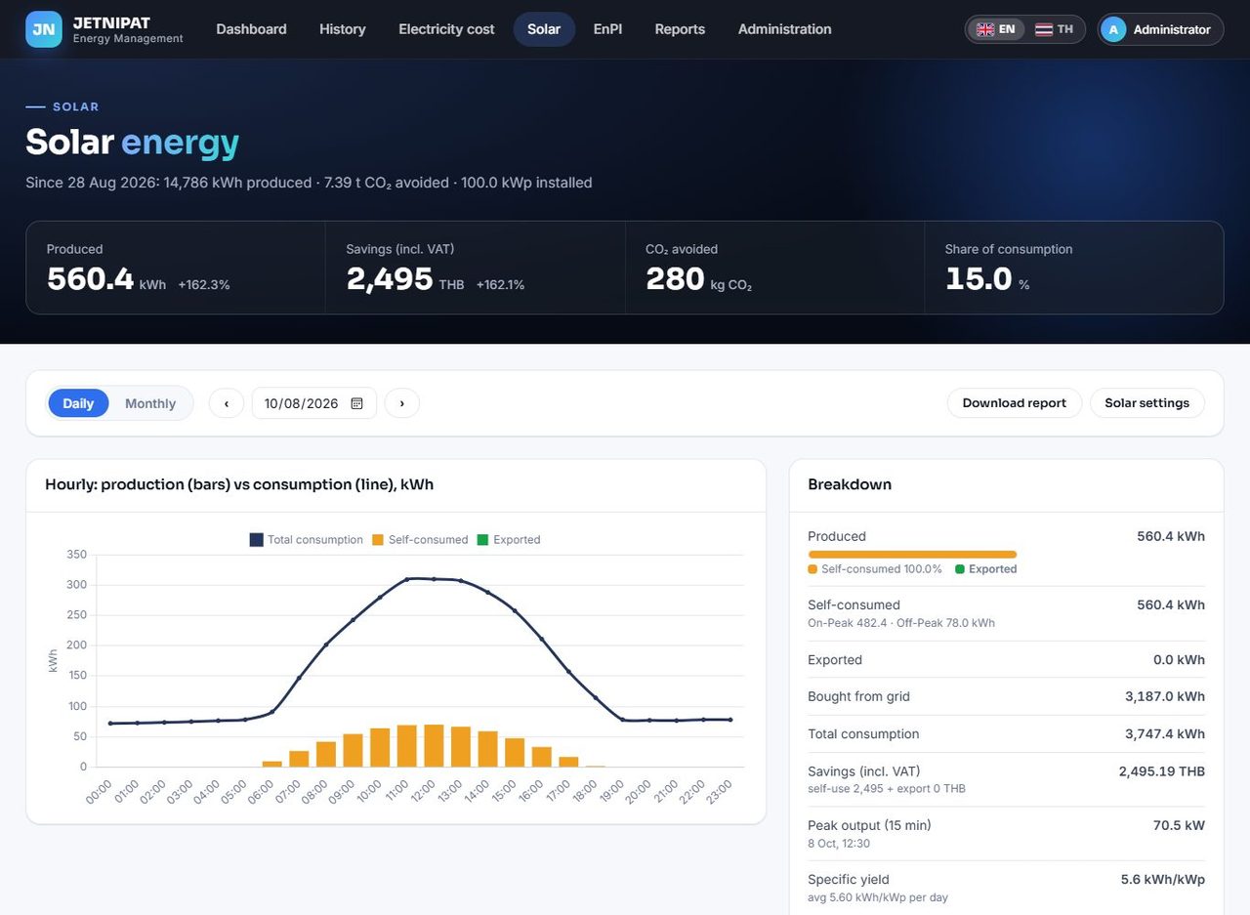Image resolution: width=1250 pixels, height=915 pixels.
Task: Toggle Exported legend series in chart
Action: [x=508, y=540]
